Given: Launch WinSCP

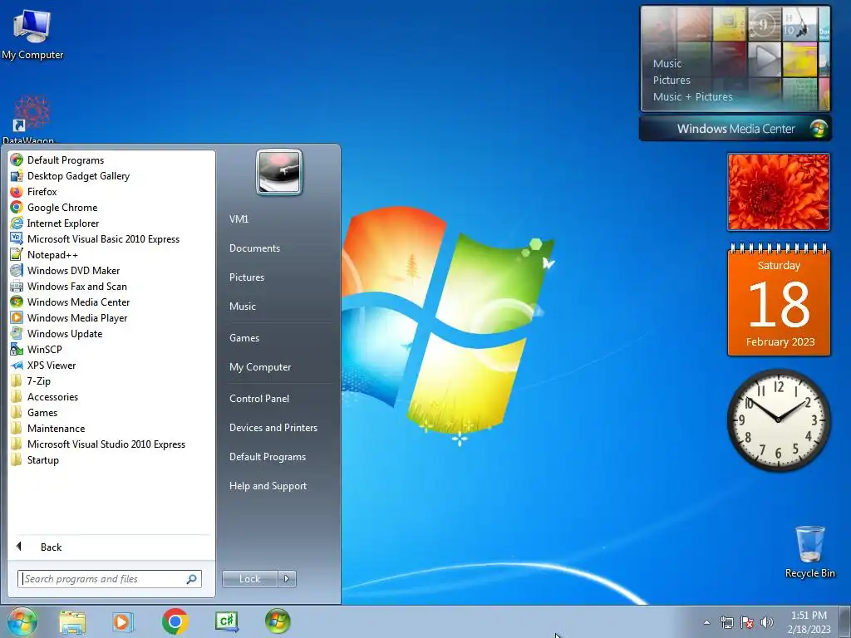Looking at the screenshot, I should (37, 349).
